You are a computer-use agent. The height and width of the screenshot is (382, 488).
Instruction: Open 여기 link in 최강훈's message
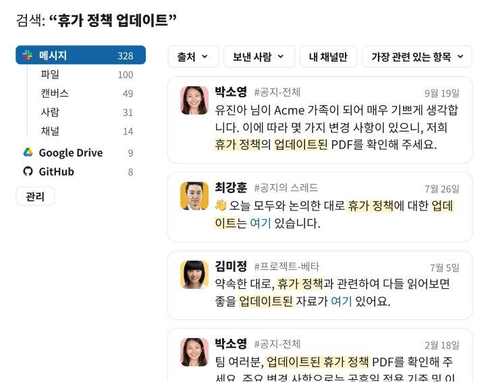click(x=261, y=223)
